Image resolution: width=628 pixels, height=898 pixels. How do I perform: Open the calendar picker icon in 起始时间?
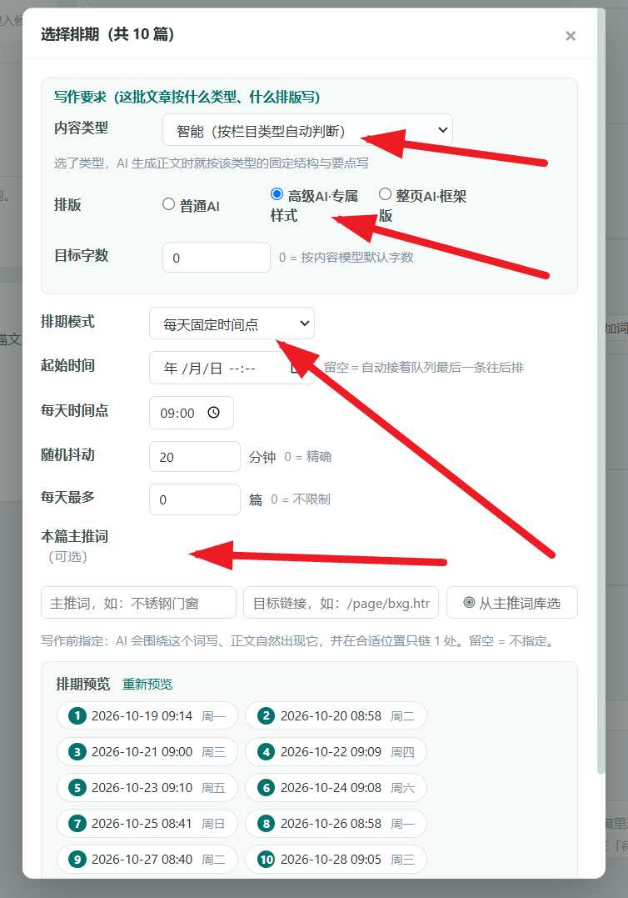coord(296,368)
